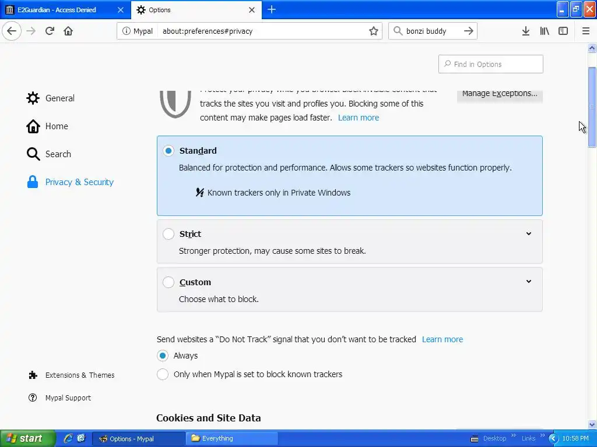Select the Custom protection radio button
The image size is (597, 447).
pyautogui.click(x=168, y=282)
